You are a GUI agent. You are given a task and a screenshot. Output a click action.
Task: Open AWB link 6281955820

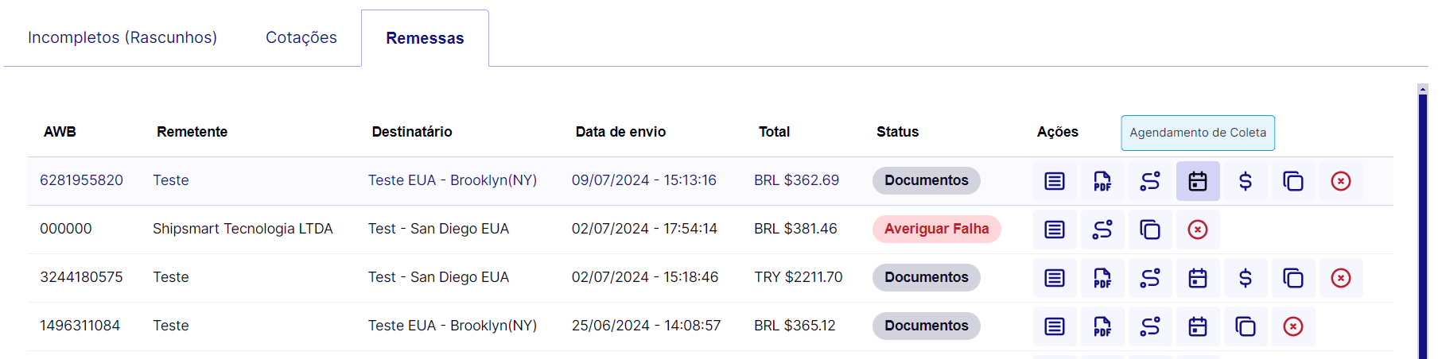[81, 180]
